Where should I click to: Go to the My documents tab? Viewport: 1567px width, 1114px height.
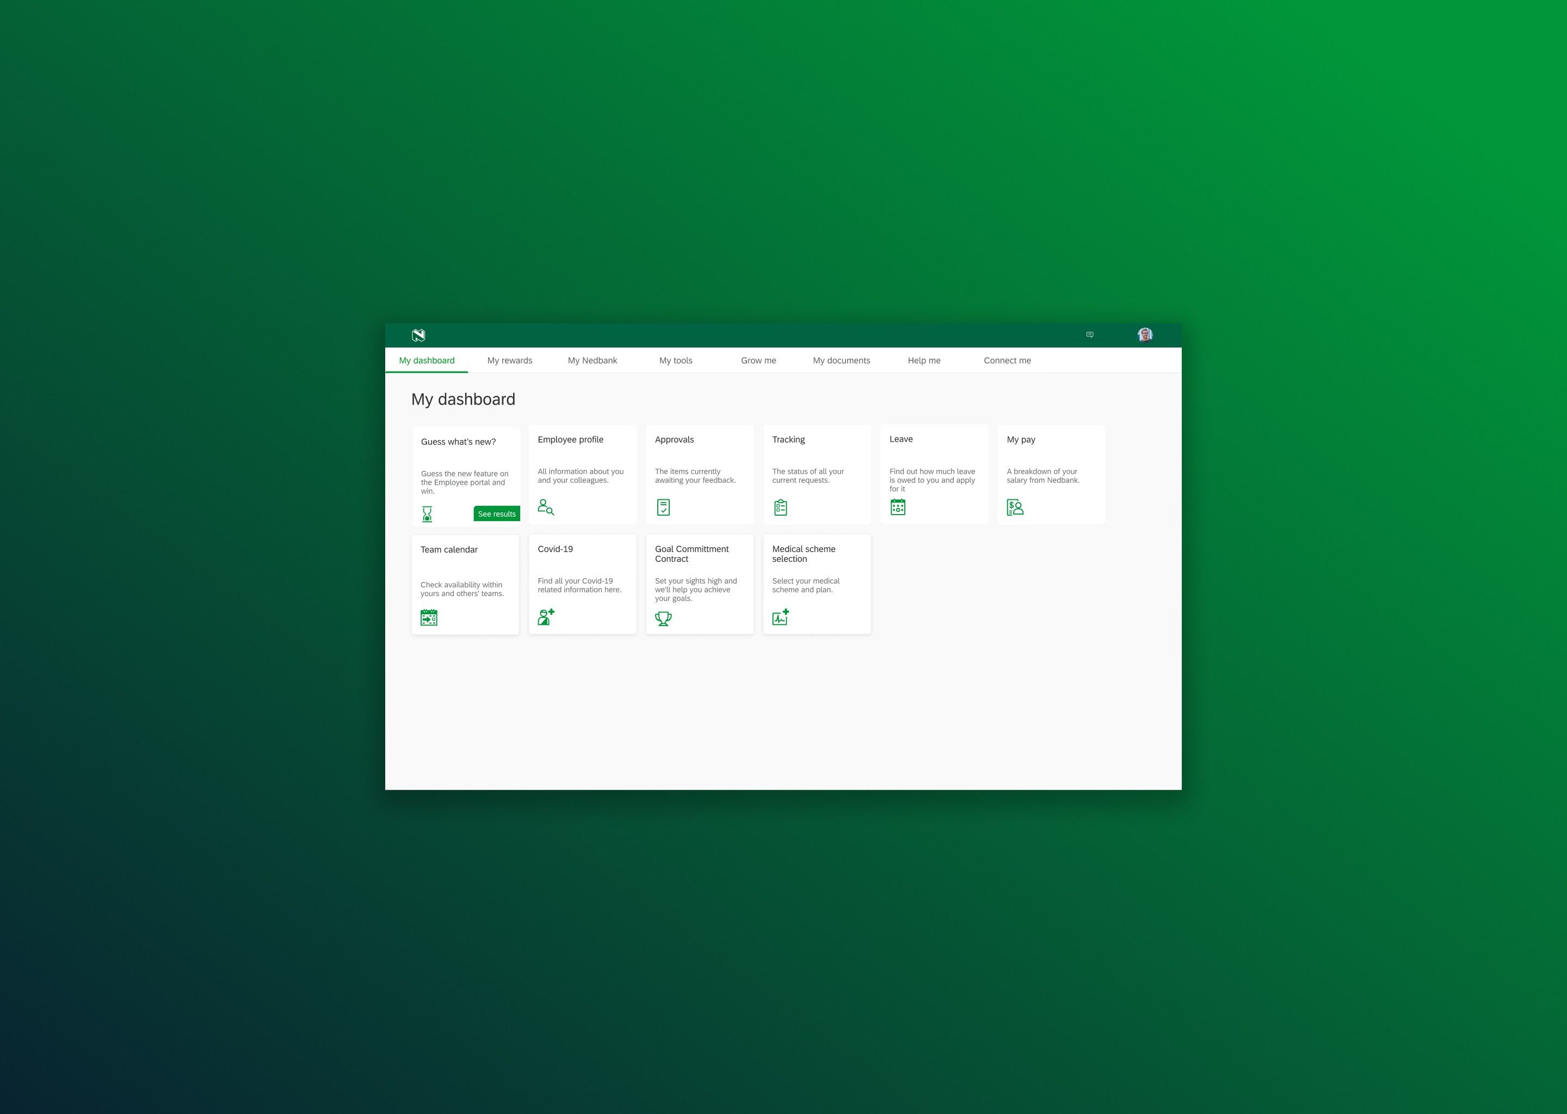click(x=841, y=360)
